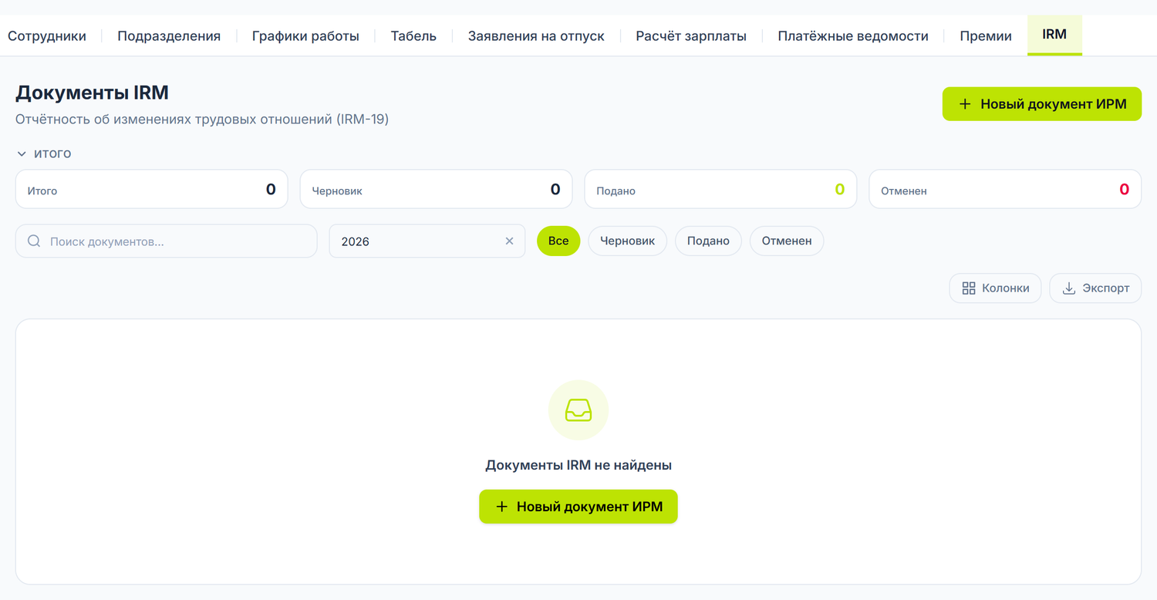Viewport: 1157px width, 600px height.
Task: Switch to the Подразделения tab
Action: (169, 36)
